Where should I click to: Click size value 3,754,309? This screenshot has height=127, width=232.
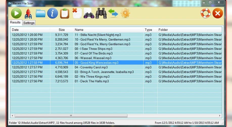point(62,53)
